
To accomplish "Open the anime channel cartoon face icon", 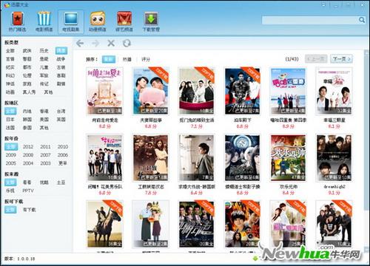I will point(98,21).
